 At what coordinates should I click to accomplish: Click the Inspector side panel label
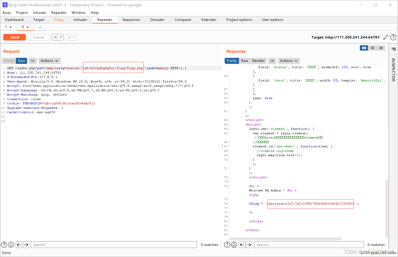click(x=393, y=70)
